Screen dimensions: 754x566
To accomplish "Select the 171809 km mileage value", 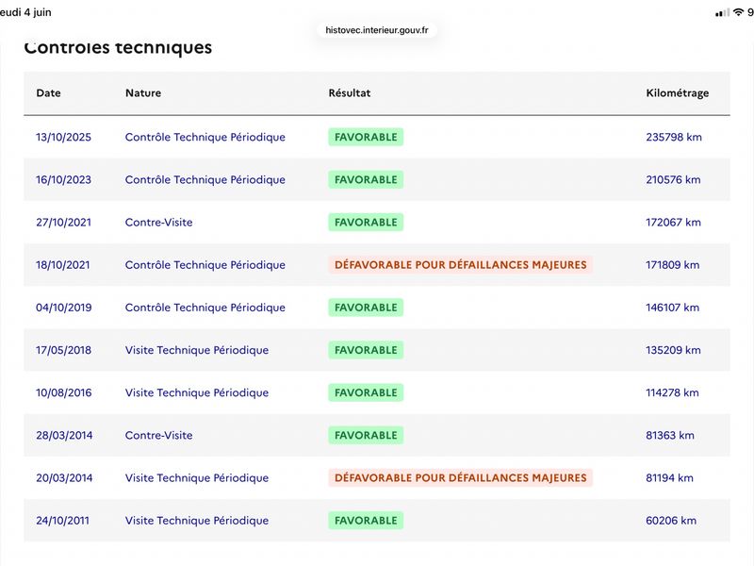I will [672, 265].
